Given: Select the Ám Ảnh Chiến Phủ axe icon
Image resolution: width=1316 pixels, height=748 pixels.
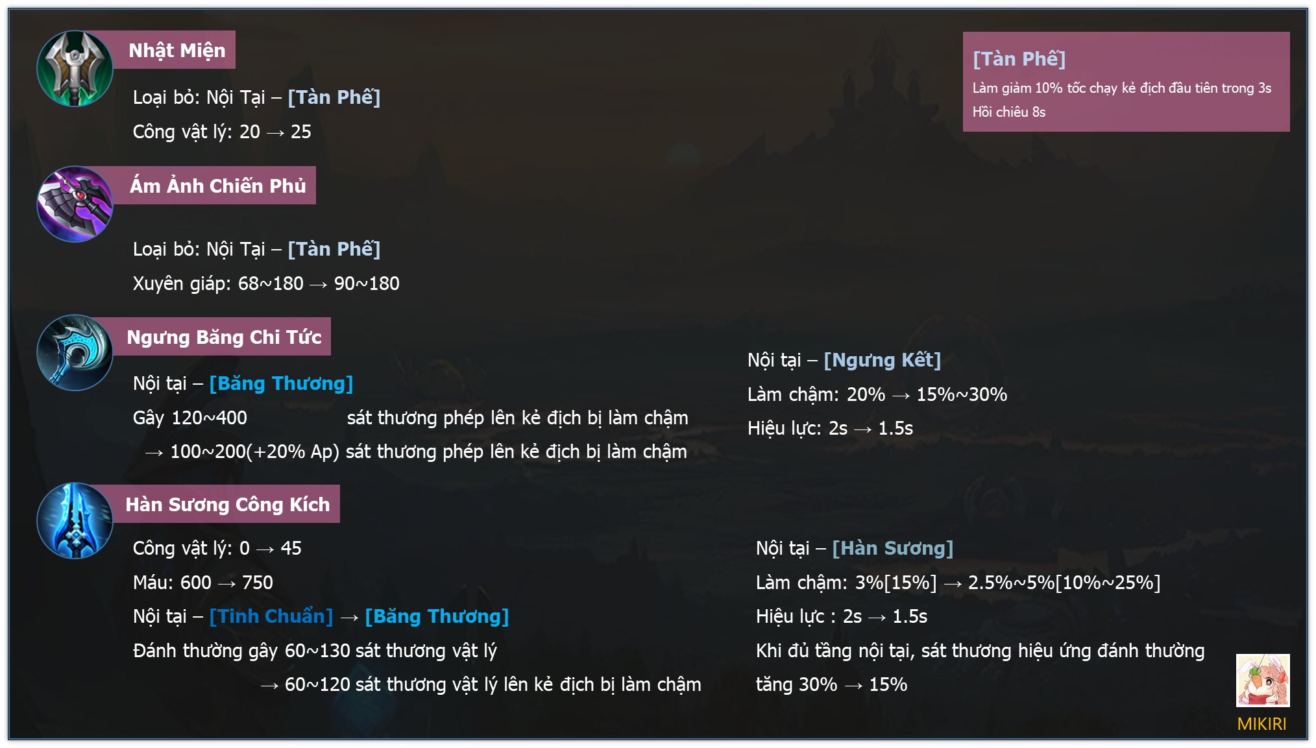Looking at the screenshot, I should point(75,204).
